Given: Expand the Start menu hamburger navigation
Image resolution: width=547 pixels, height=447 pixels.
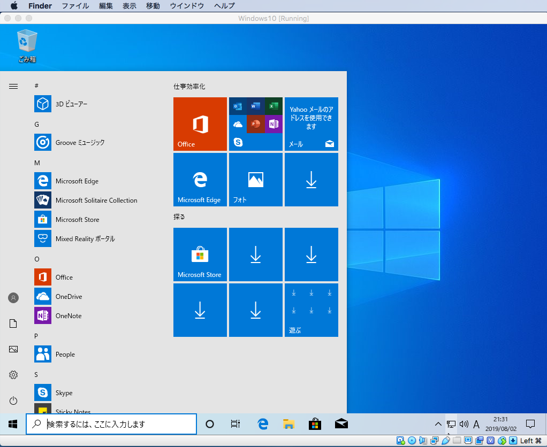Looking at the screenshot, I should pyautogui.click(x=13, y=86).
